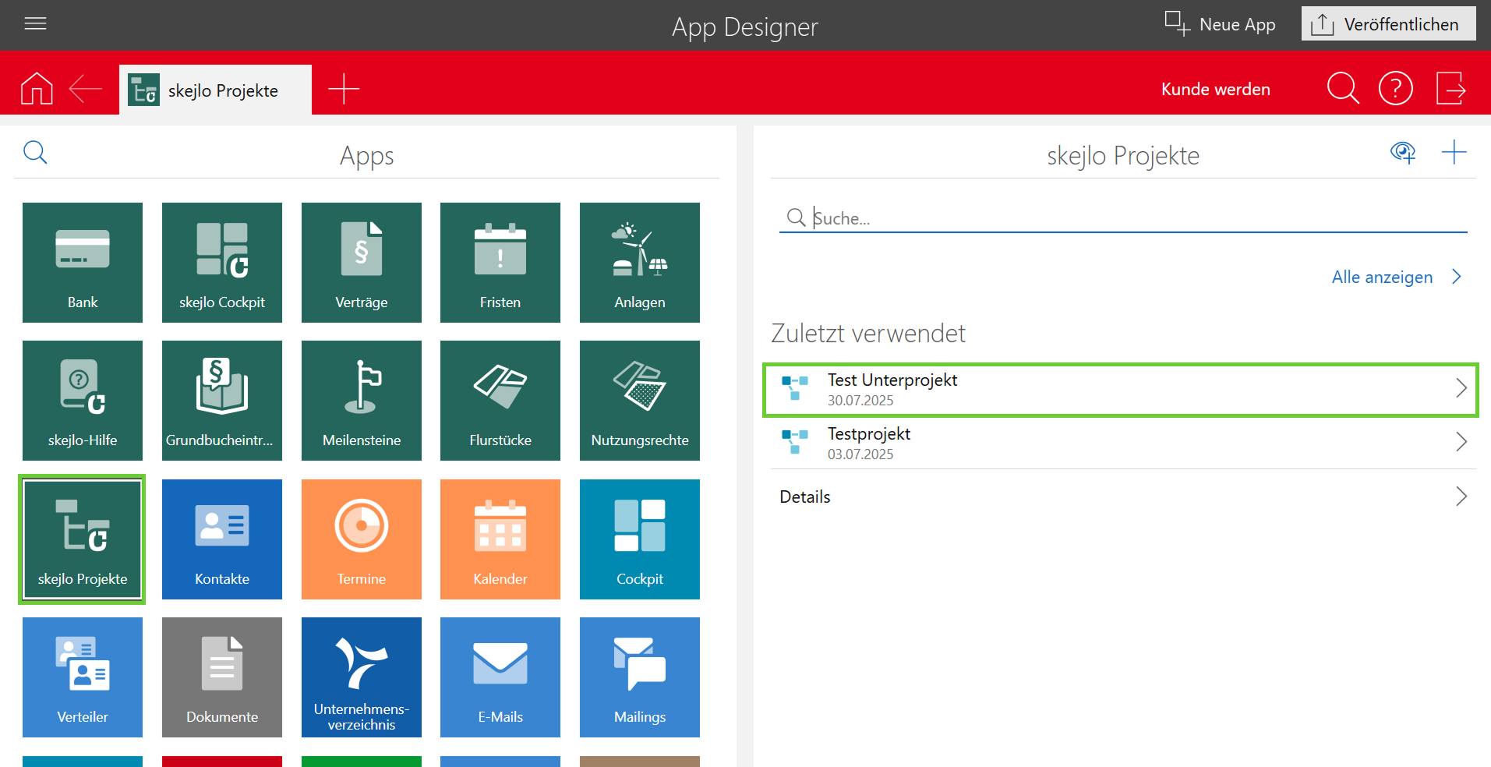Toggle the eye view icon in skejlo Projekte

(x=1402, y=153)
